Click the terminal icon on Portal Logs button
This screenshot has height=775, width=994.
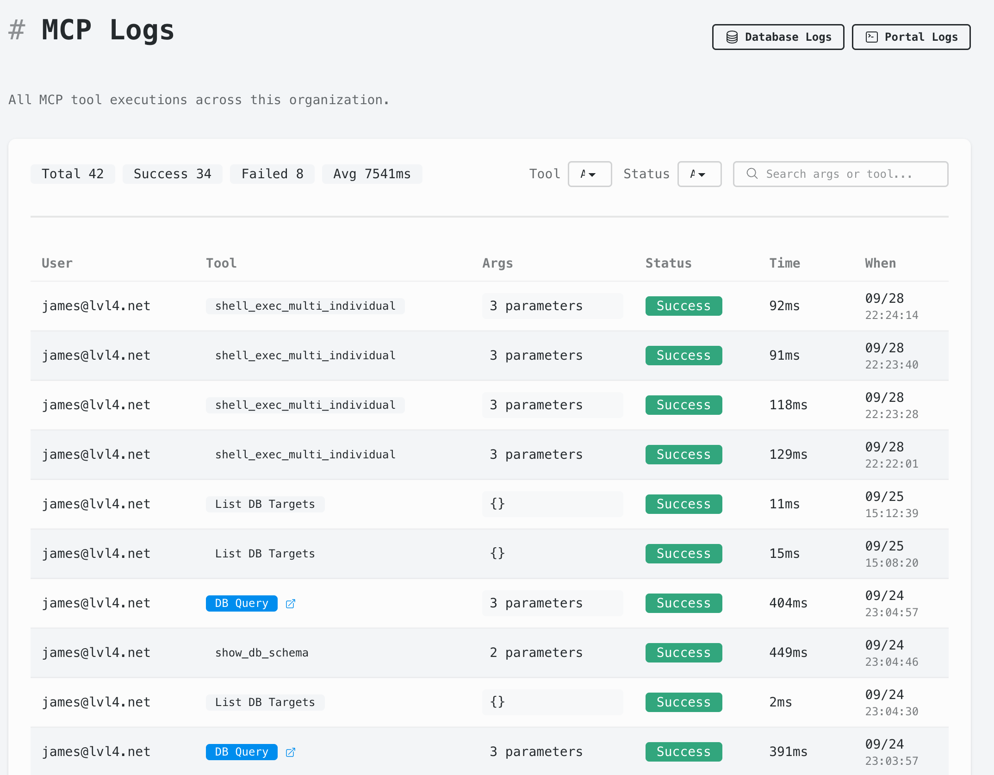click(872, 37)
